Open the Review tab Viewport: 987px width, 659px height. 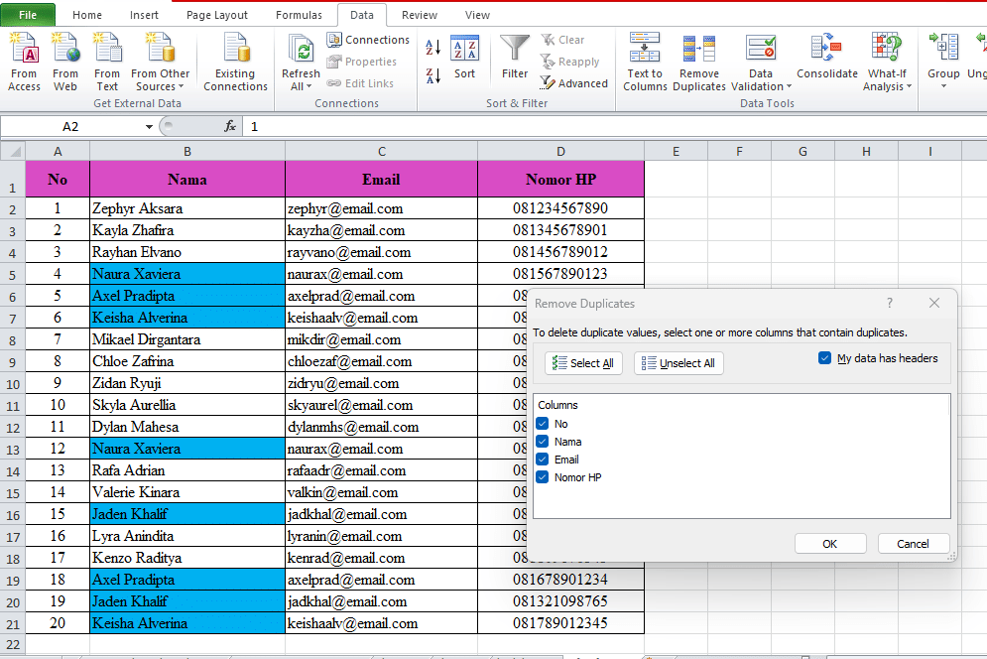(x=419, y=14)
